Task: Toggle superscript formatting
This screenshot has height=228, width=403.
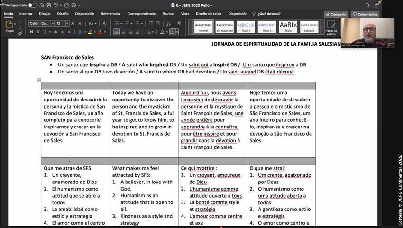Action: point(69,32)
